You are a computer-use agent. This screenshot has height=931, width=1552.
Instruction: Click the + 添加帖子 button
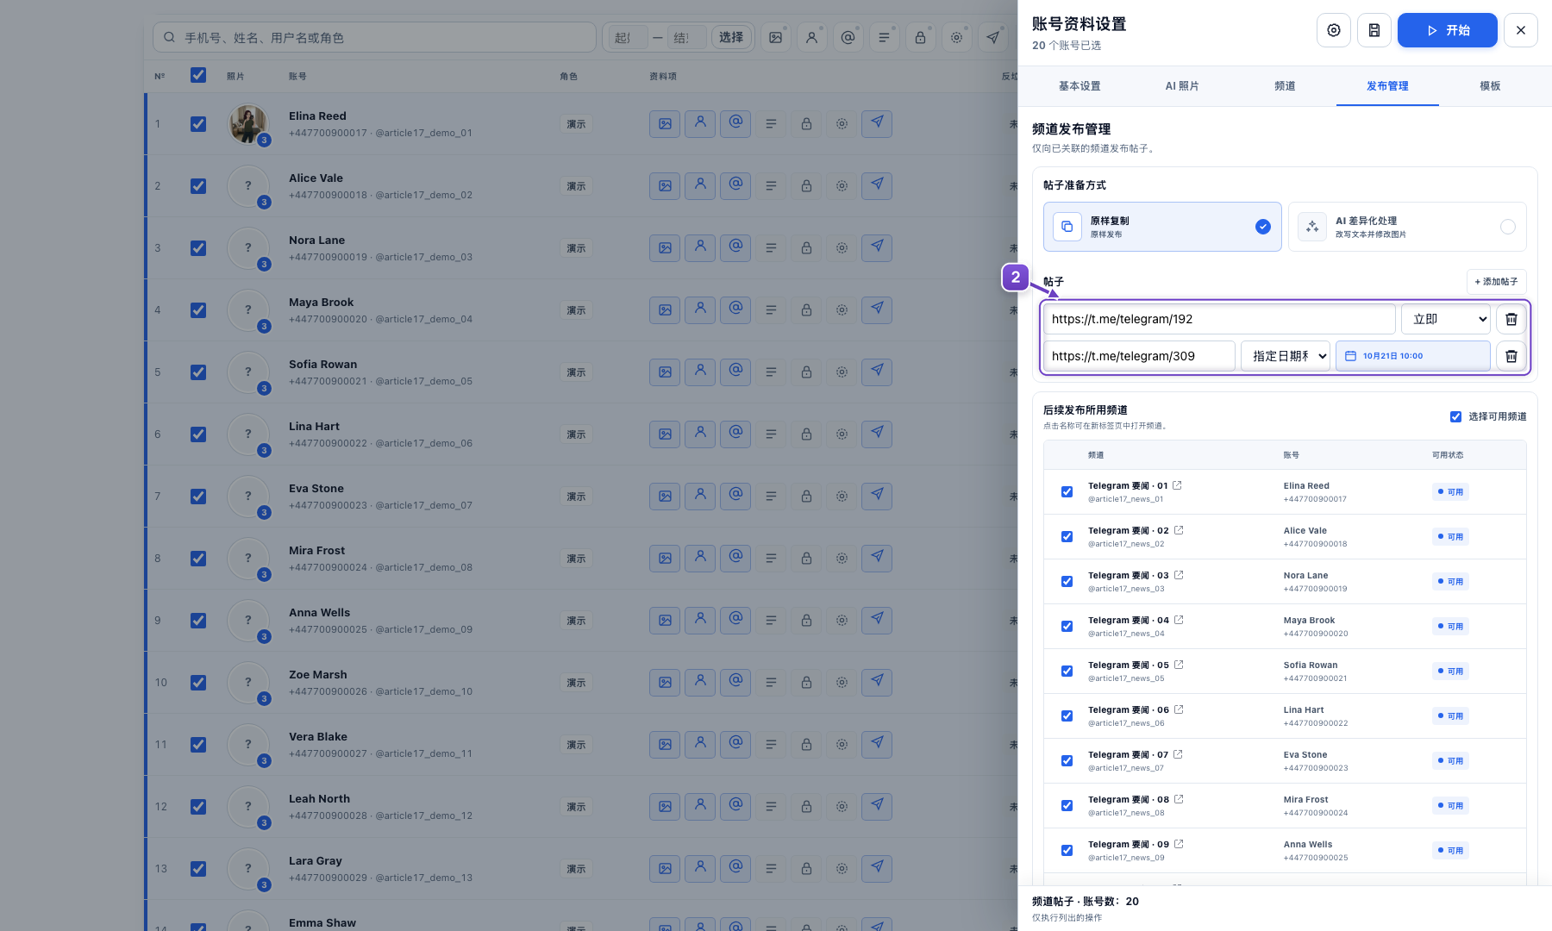pos(1496,282)
